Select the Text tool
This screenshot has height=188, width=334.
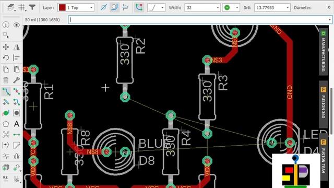(x=16, y=124)
